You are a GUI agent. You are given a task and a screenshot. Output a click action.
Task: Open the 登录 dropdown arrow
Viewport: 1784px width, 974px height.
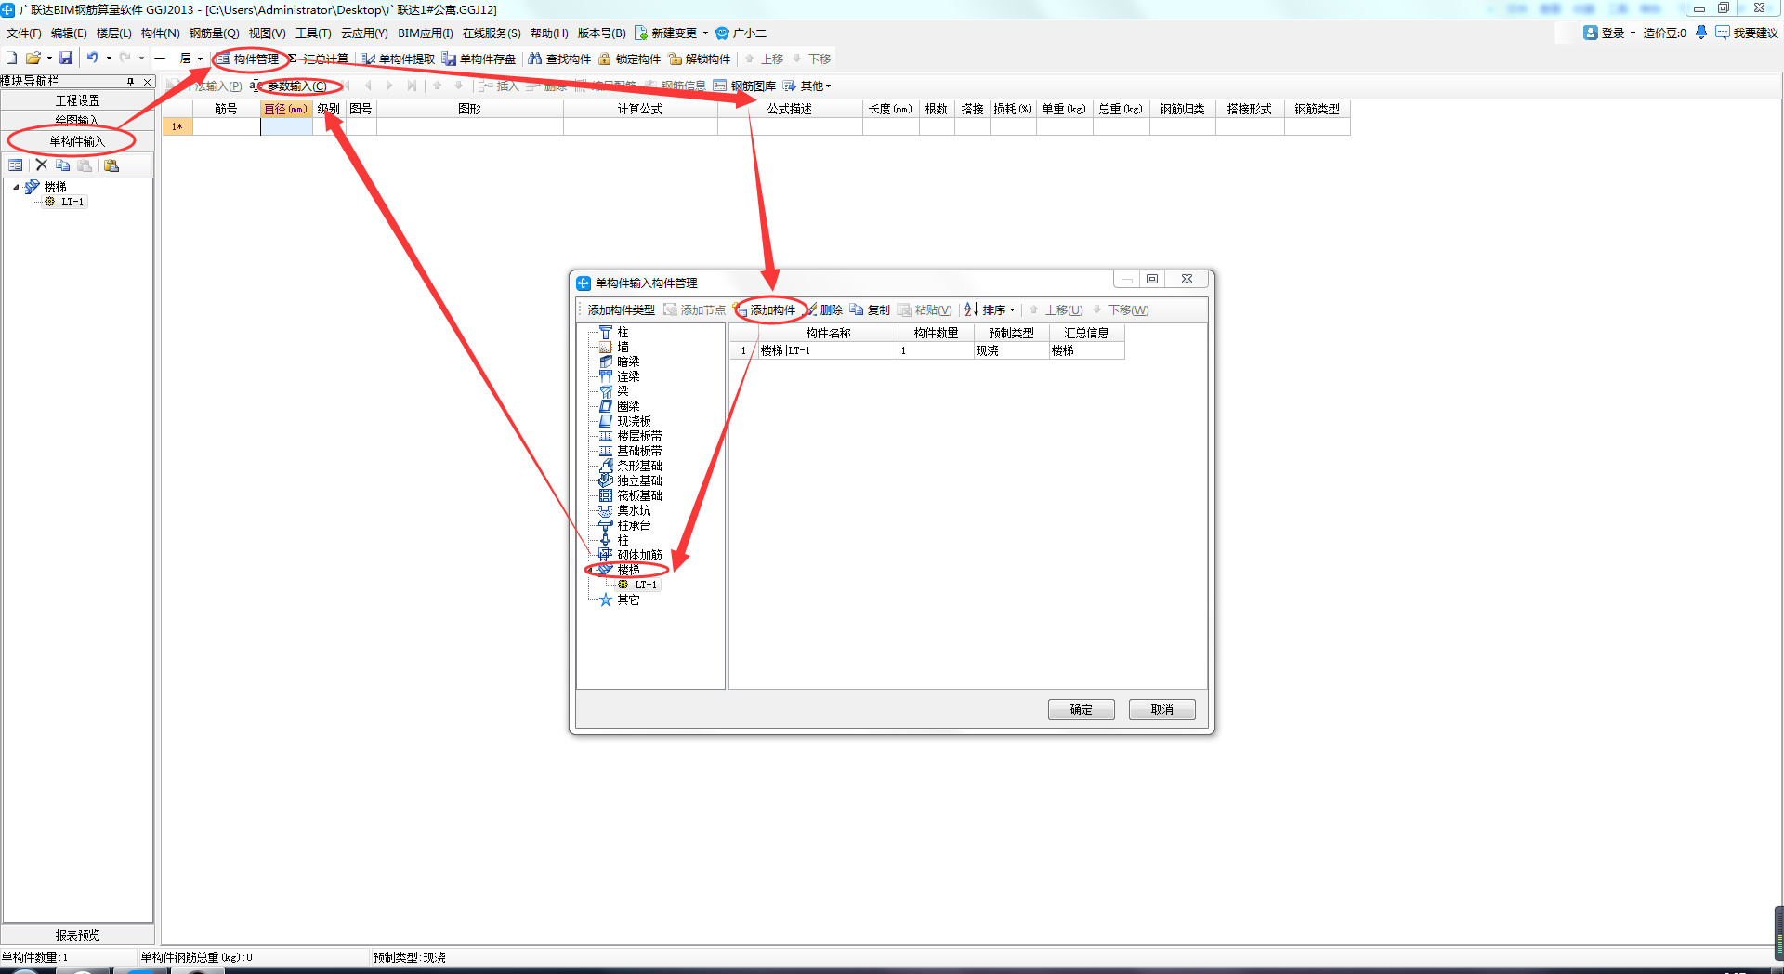1633,33
